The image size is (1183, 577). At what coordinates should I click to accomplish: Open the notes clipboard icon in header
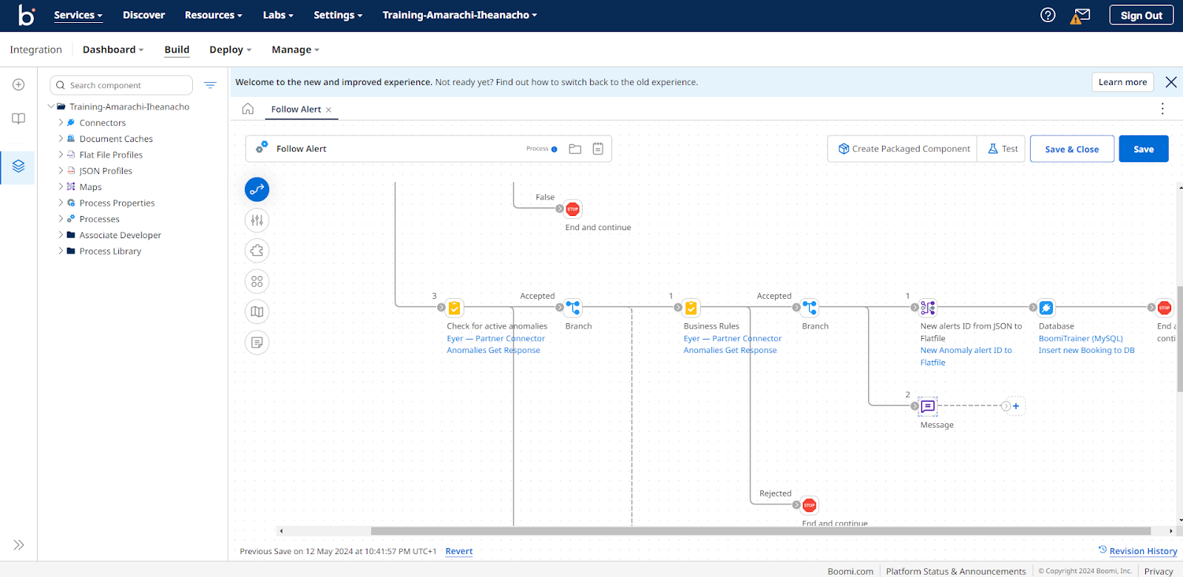598,149
